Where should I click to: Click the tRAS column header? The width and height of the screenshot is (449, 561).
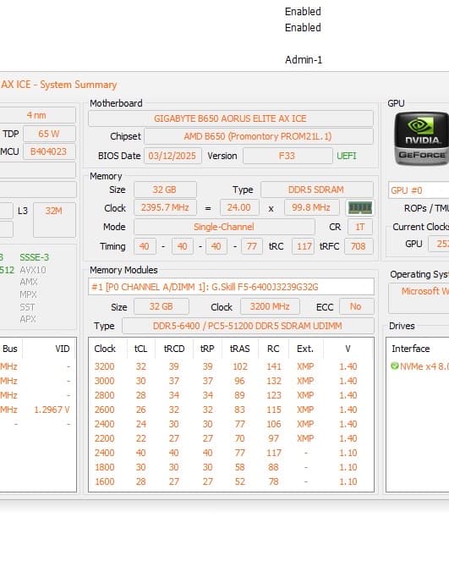coord(240,349)
